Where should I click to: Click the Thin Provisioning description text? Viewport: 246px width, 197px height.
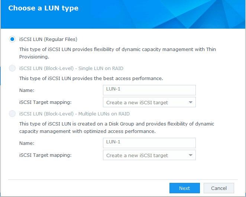117,53
